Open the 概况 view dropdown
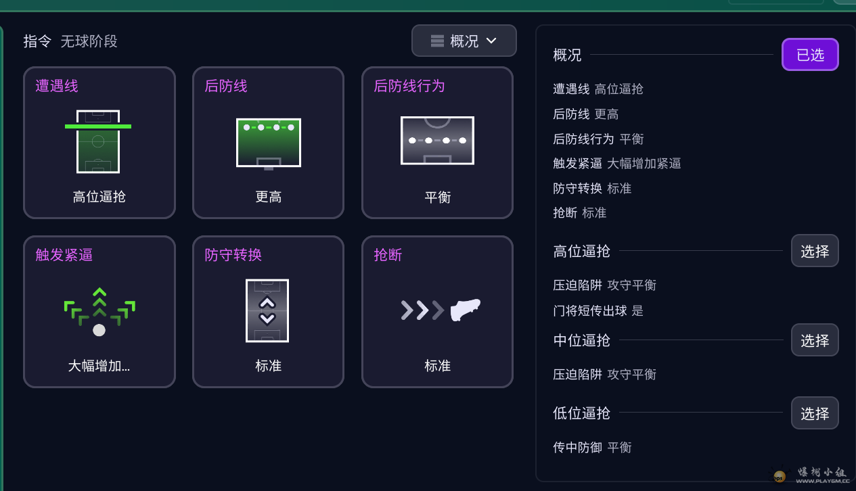856x491 pixels. [464, 41]
